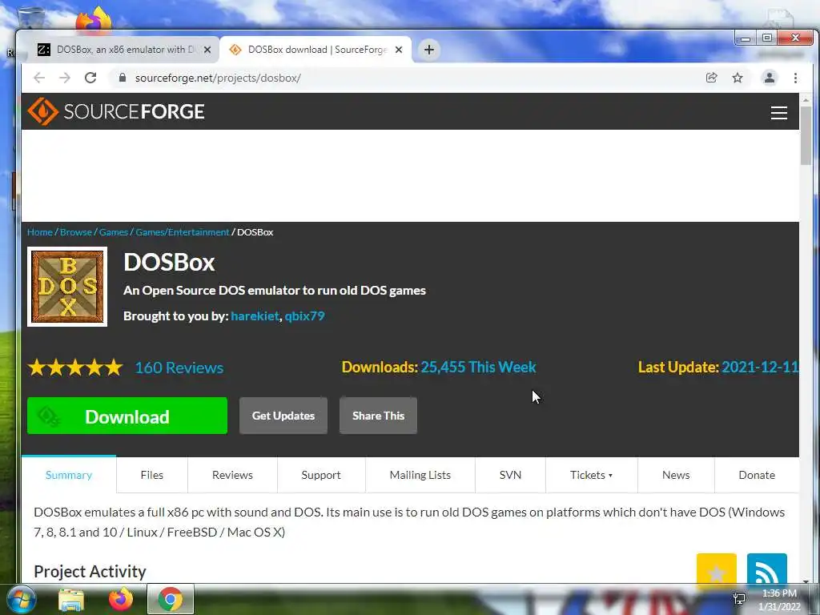
Task: Close the DOSBox x86 emulator tab
Action: pos(207,50)
